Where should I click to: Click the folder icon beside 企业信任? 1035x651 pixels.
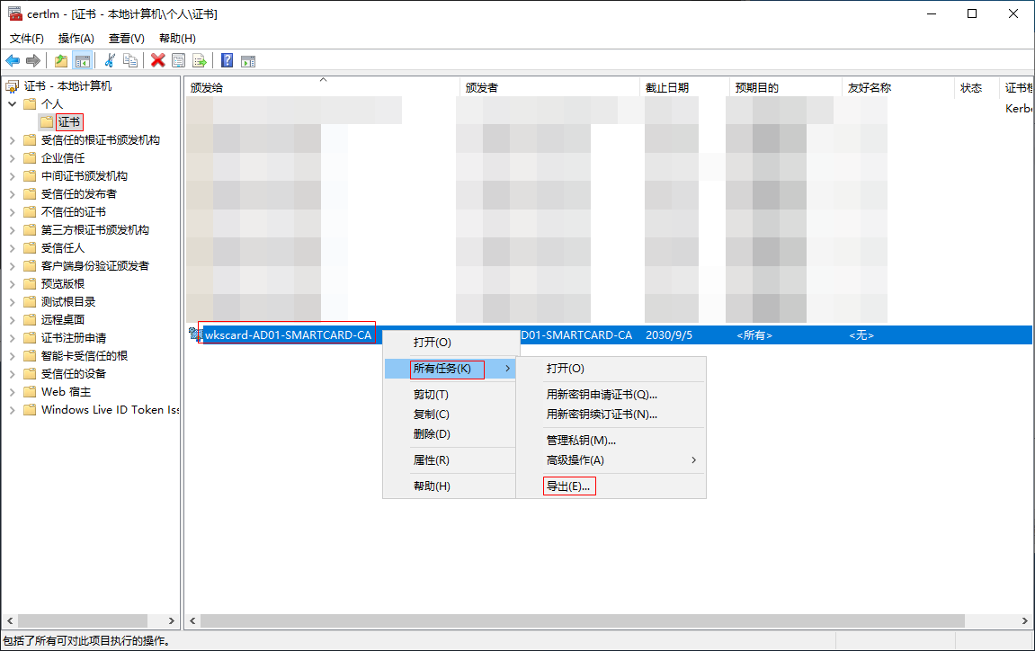30,157
